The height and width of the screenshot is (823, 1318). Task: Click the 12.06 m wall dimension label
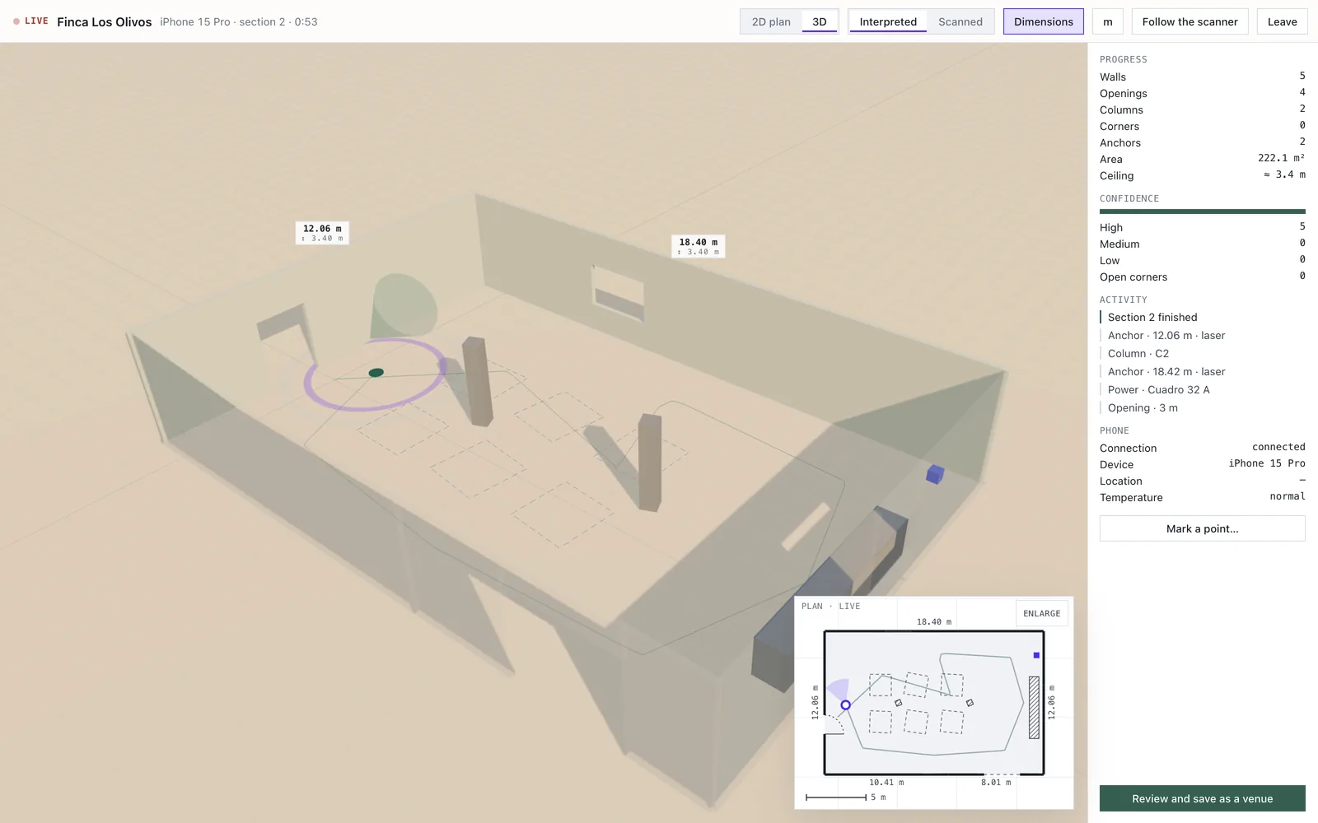322,233
